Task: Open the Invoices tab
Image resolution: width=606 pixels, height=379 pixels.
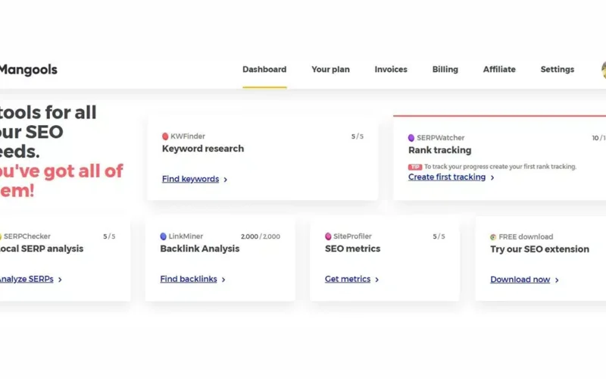Action: pos(391,70)
